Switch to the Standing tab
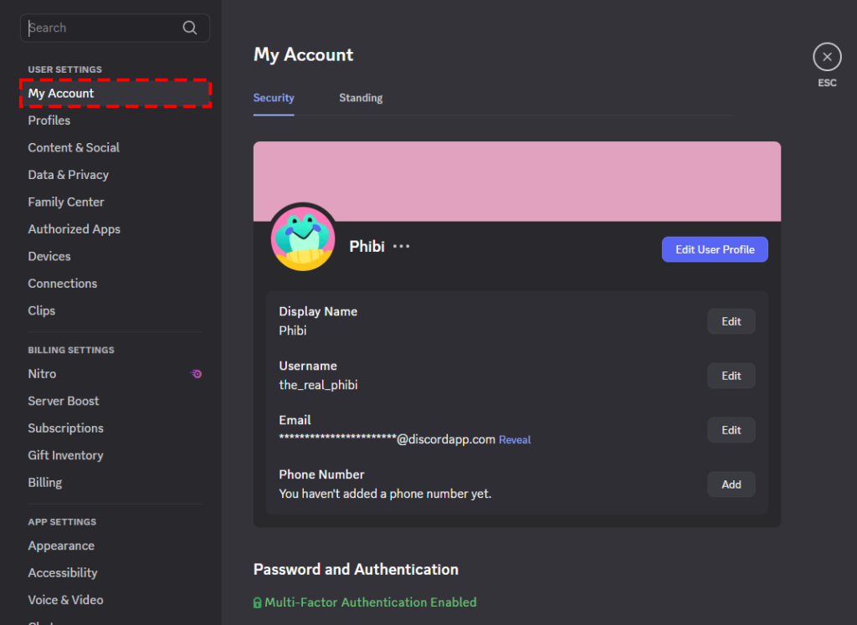Screen dimensions: 857x625 361,98
